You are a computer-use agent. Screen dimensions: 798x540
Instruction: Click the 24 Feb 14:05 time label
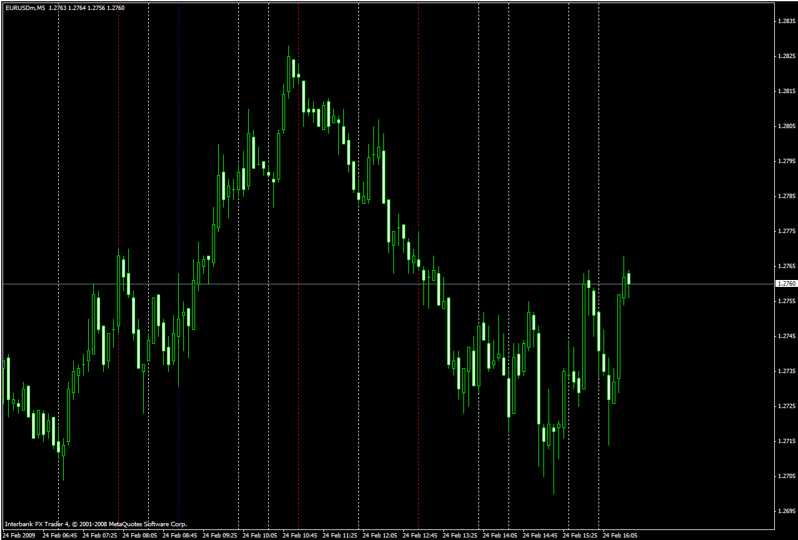pyautogui.click(x=500, y=536)
